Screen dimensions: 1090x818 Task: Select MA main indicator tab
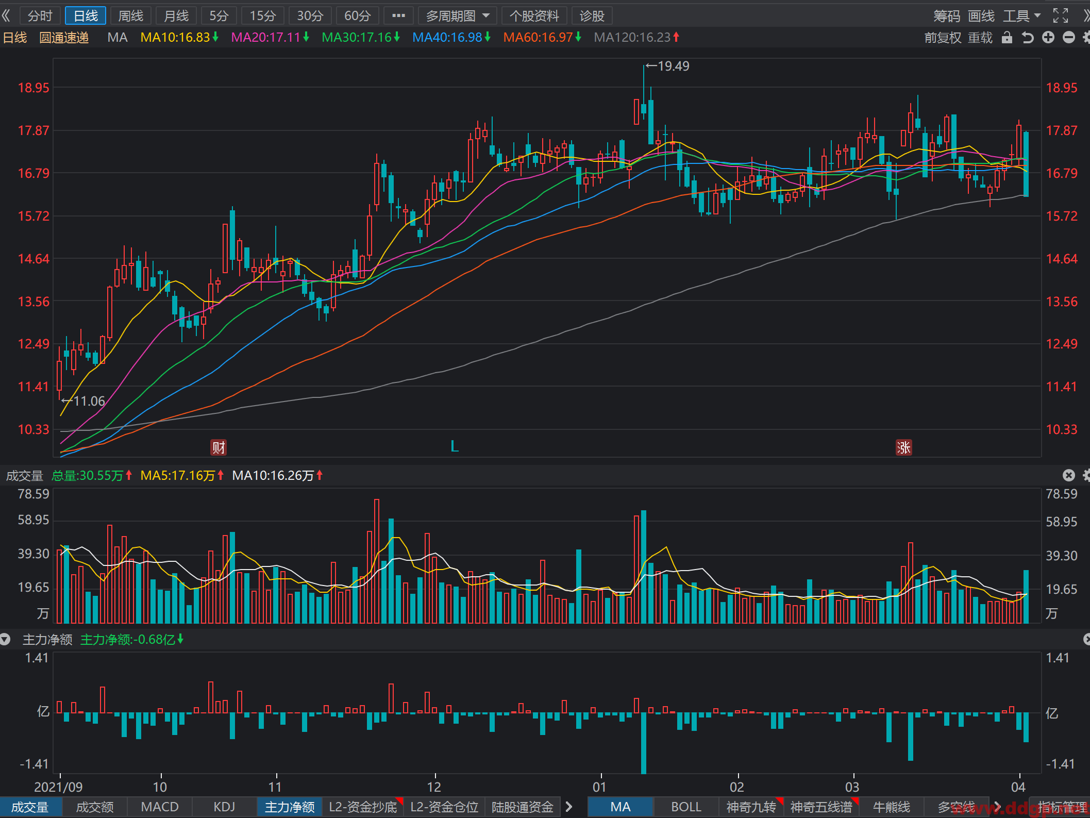[621, 807]
